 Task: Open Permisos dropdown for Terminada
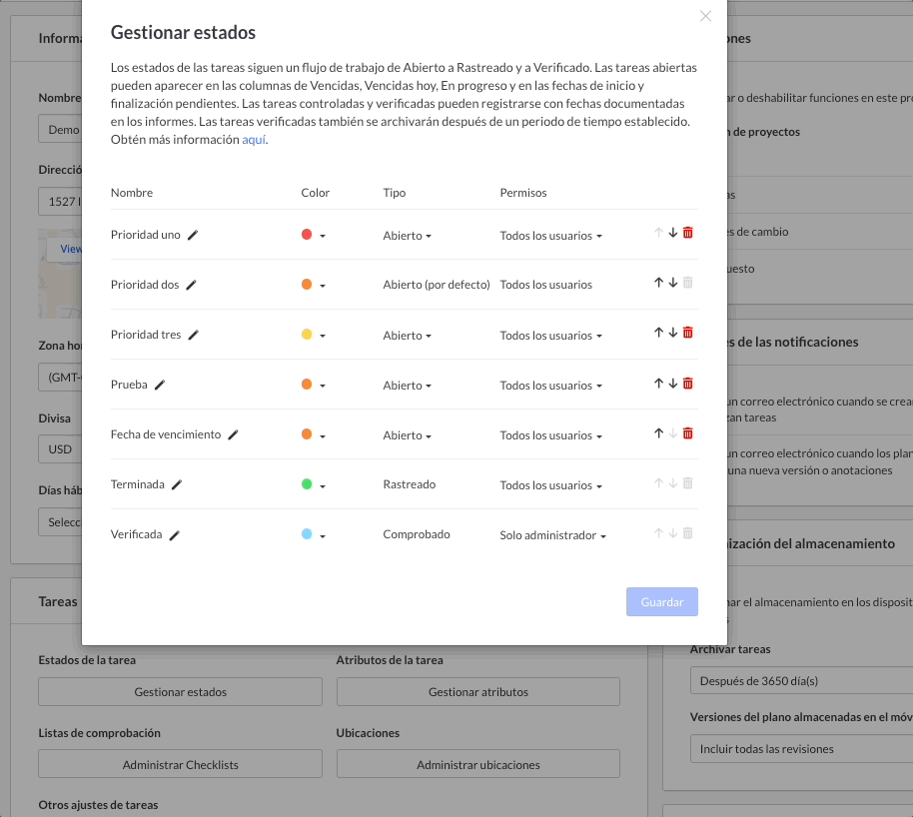point(550,485)
